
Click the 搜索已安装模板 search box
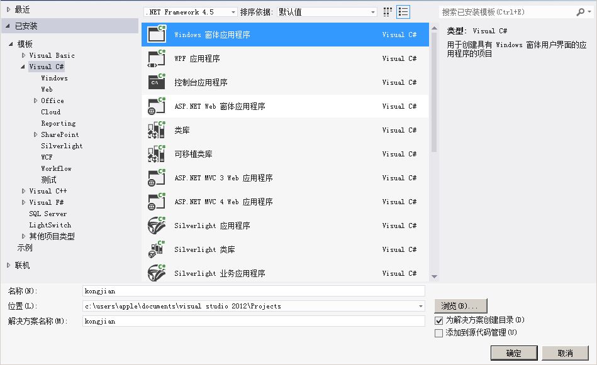(x=508, y=12)
